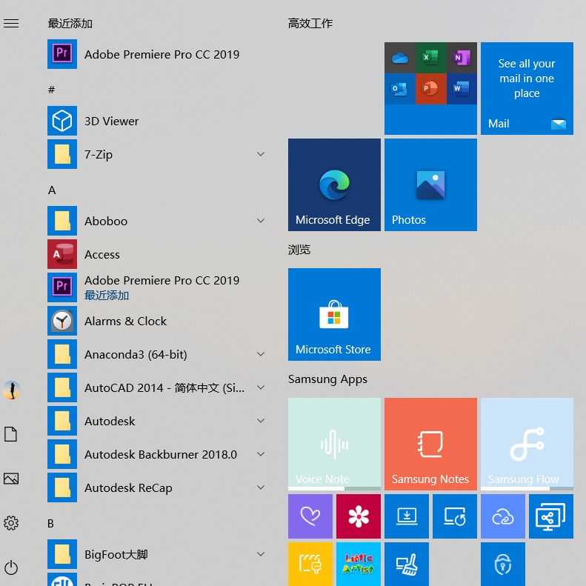Select the 高效工作 tile group title
This screenshot has height=586, width=586.
click(310, 24)
